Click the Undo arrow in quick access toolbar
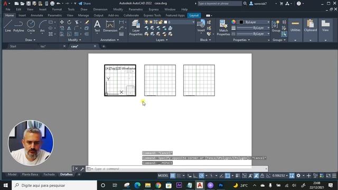The width and height of the screenshot is (338, 190). coord(58,4)
